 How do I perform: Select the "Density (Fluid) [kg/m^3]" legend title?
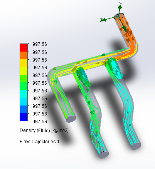[44, 131]
